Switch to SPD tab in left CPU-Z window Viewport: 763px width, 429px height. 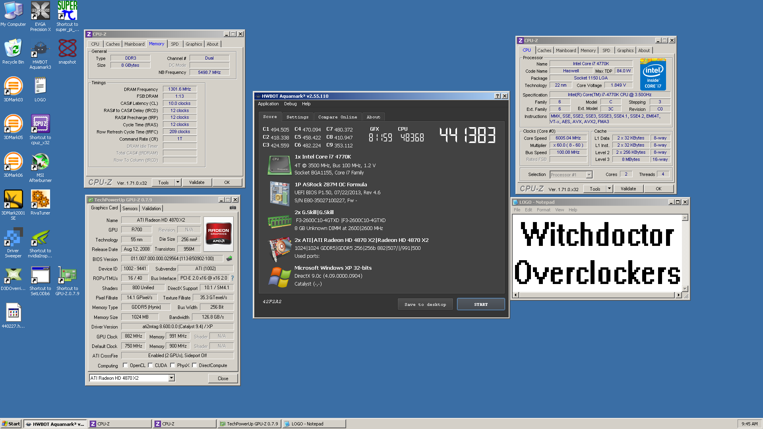pyautogui.click(x=175, y=44)
